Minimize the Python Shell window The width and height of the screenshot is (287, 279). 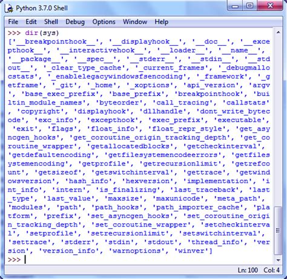tap(236, 5)
